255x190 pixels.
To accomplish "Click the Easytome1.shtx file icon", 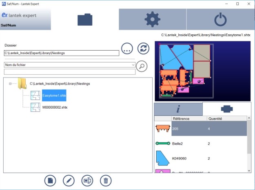I will 35,95.
